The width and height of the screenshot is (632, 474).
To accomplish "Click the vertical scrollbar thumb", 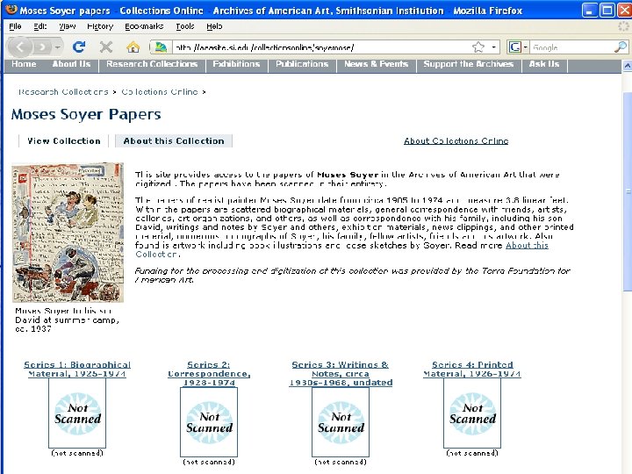I will pyautogui.click(x=627, y=191).
